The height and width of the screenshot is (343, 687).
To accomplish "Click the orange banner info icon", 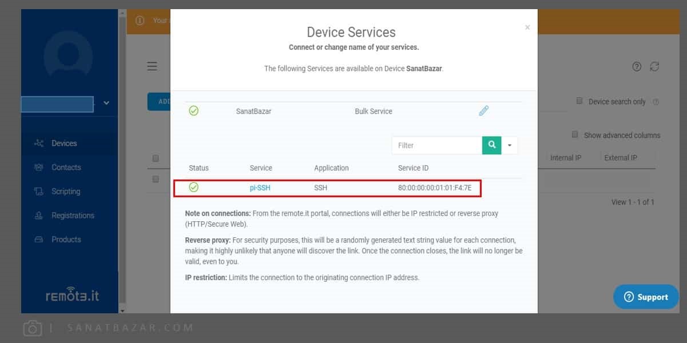I will click(x=140, y=21).
